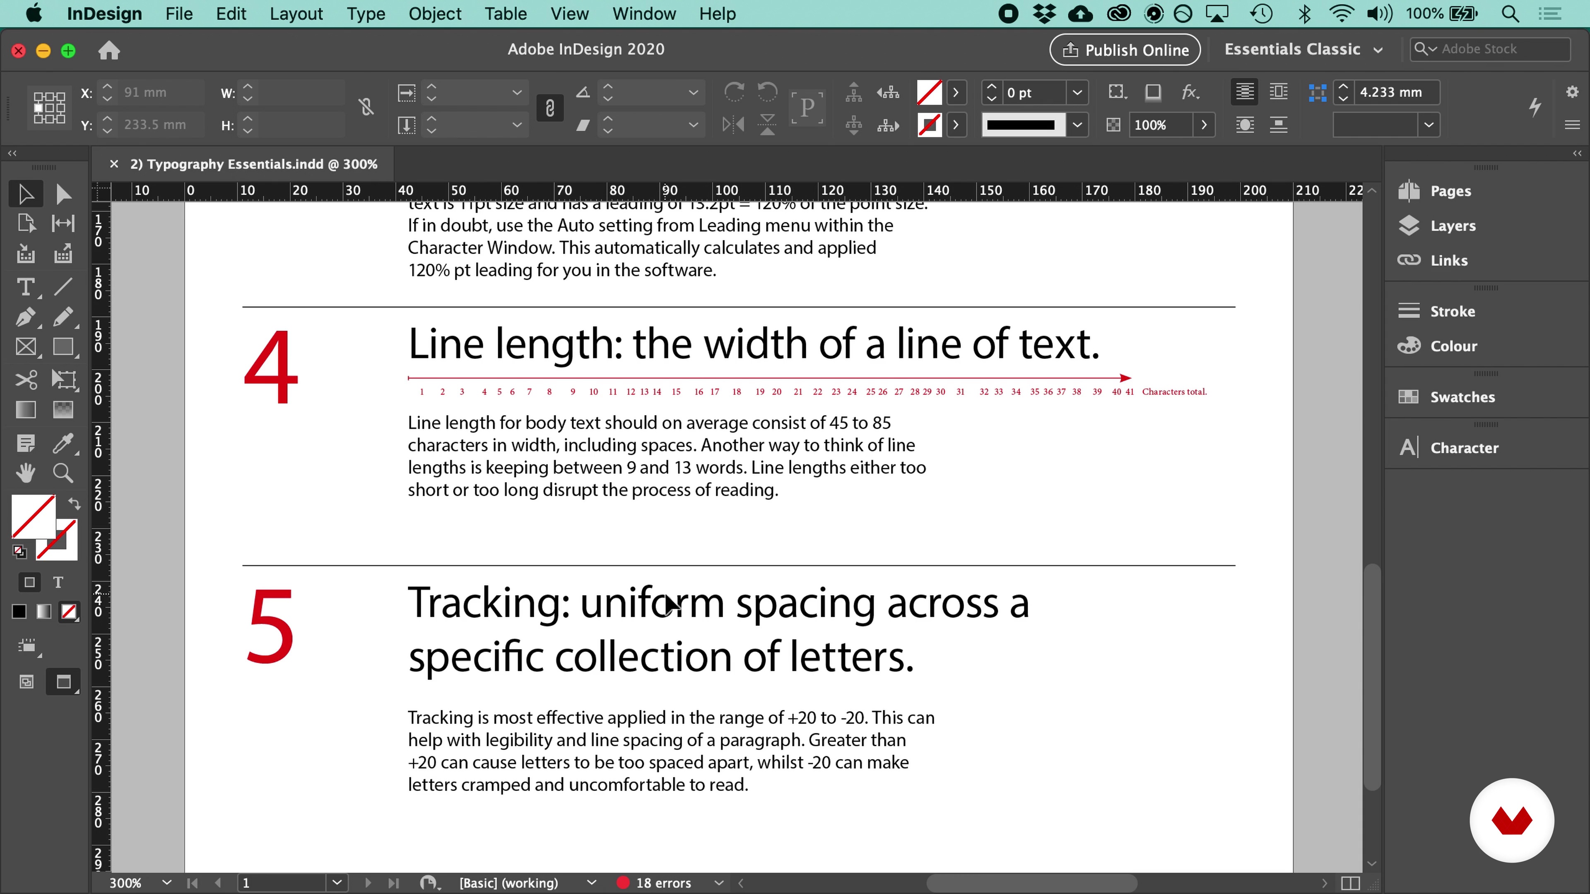Open the zoom level dropdown at 300%
Viewport: 1590px width, 894px height.
coord(166,883)
